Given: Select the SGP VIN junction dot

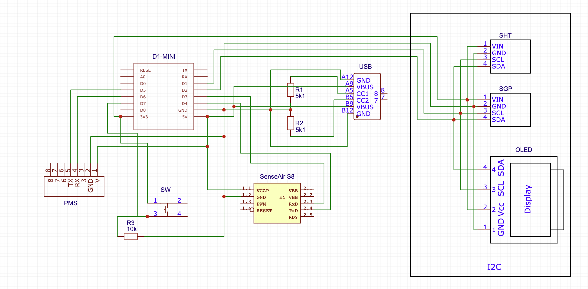Looking at the screenshot, I should pos(467,100).
